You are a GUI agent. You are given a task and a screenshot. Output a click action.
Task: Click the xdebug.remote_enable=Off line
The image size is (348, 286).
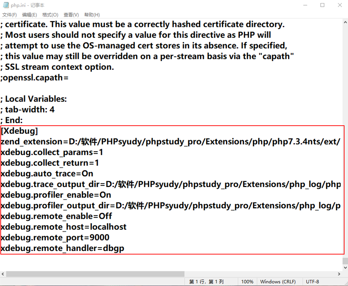[x=56, y=216]
